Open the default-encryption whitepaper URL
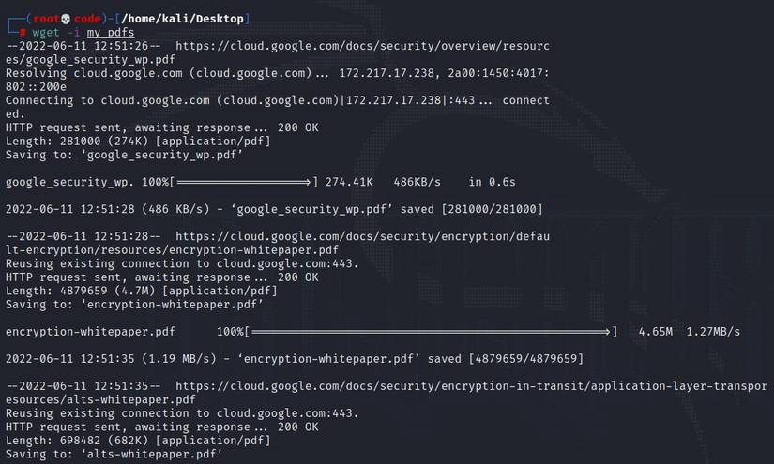 [x=361, y=237]
